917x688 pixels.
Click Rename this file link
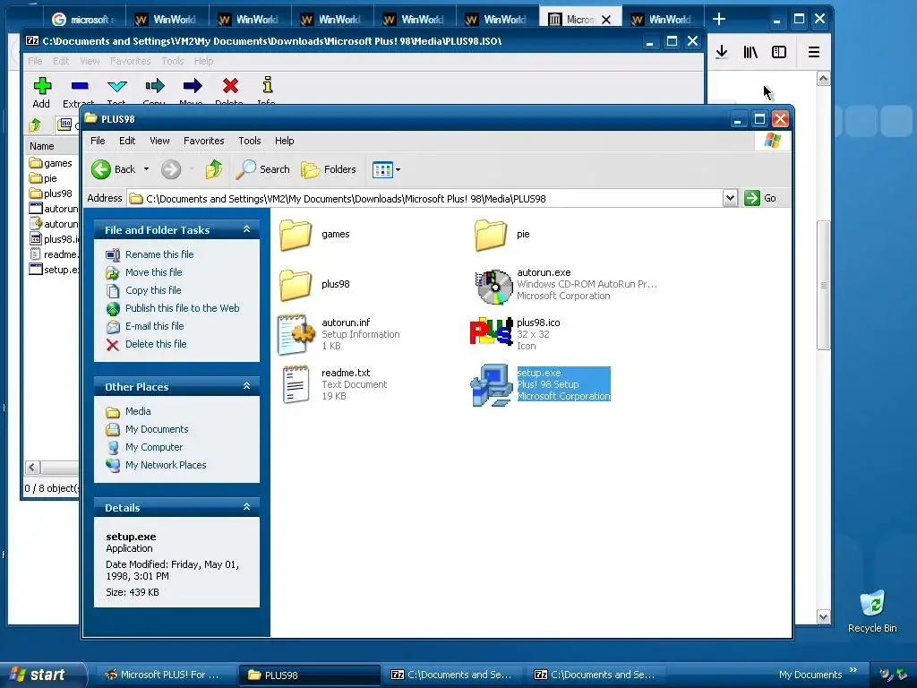coord(159,254)
